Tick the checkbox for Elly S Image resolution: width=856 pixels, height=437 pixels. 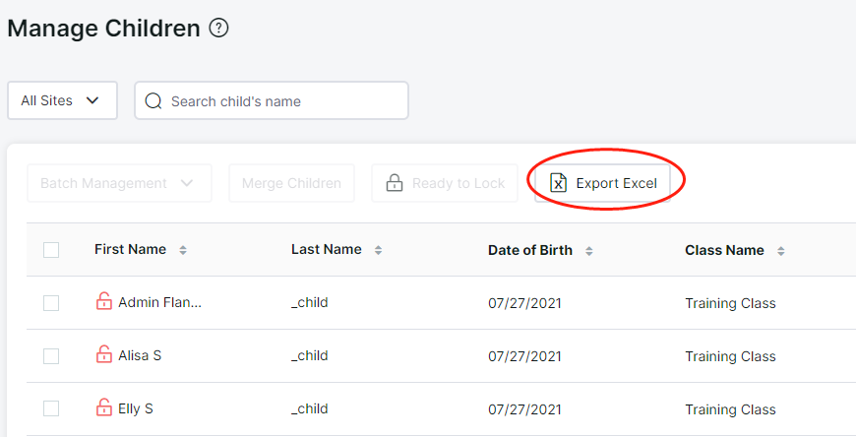click(x=51, y=408)
